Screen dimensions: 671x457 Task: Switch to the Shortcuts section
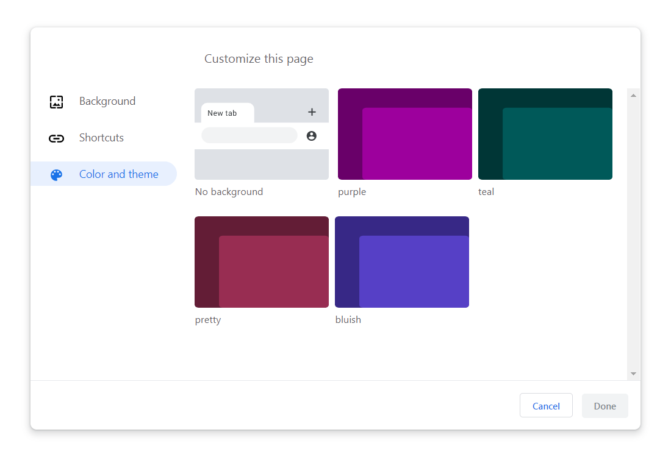click(x=101, y=138)
